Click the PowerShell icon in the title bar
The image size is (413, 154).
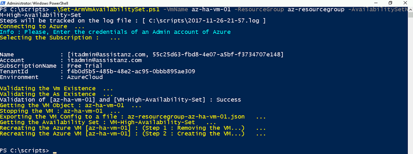point(3,3)
